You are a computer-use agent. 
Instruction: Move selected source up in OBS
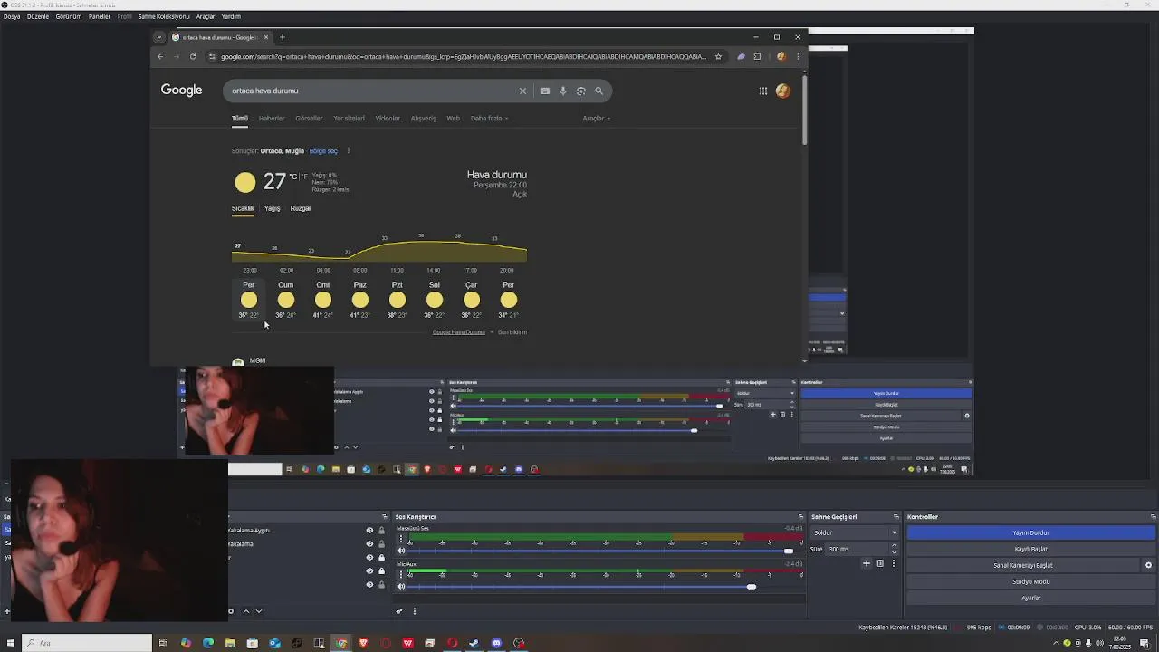pos(245,611)
